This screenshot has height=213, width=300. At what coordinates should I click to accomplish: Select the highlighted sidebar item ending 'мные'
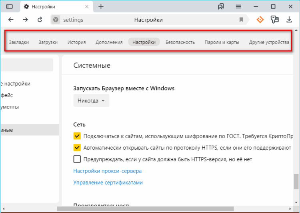[30, 130]
